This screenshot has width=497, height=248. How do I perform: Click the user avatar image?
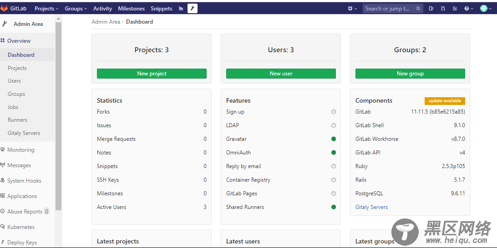point(483,9)
